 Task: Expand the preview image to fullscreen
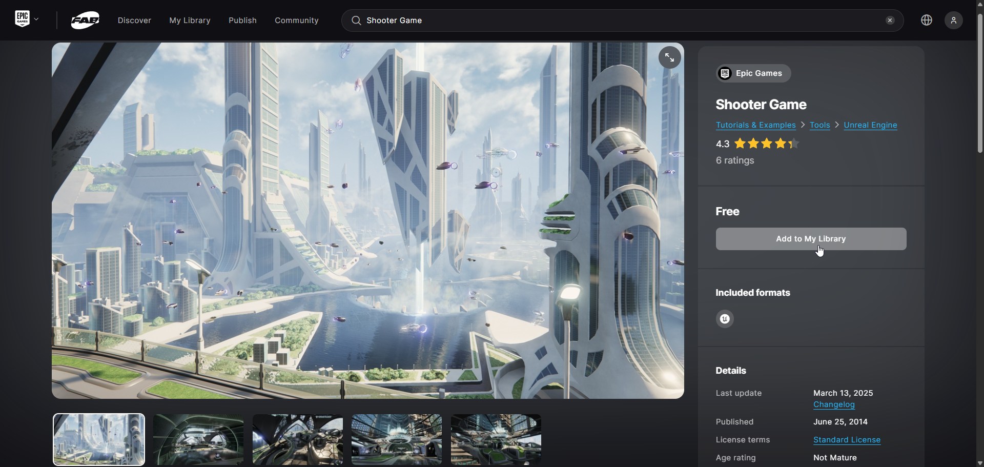(670, 57)
